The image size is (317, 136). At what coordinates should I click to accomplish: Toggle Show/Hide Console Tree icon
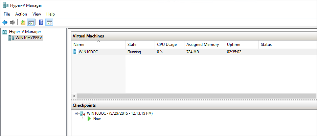tap(31, 23)
